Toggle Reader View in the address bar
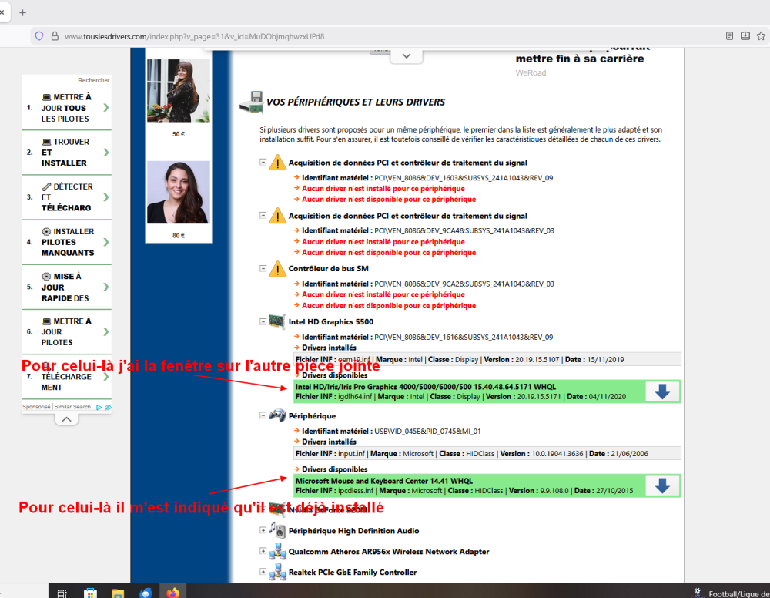 tap(729, 35)
